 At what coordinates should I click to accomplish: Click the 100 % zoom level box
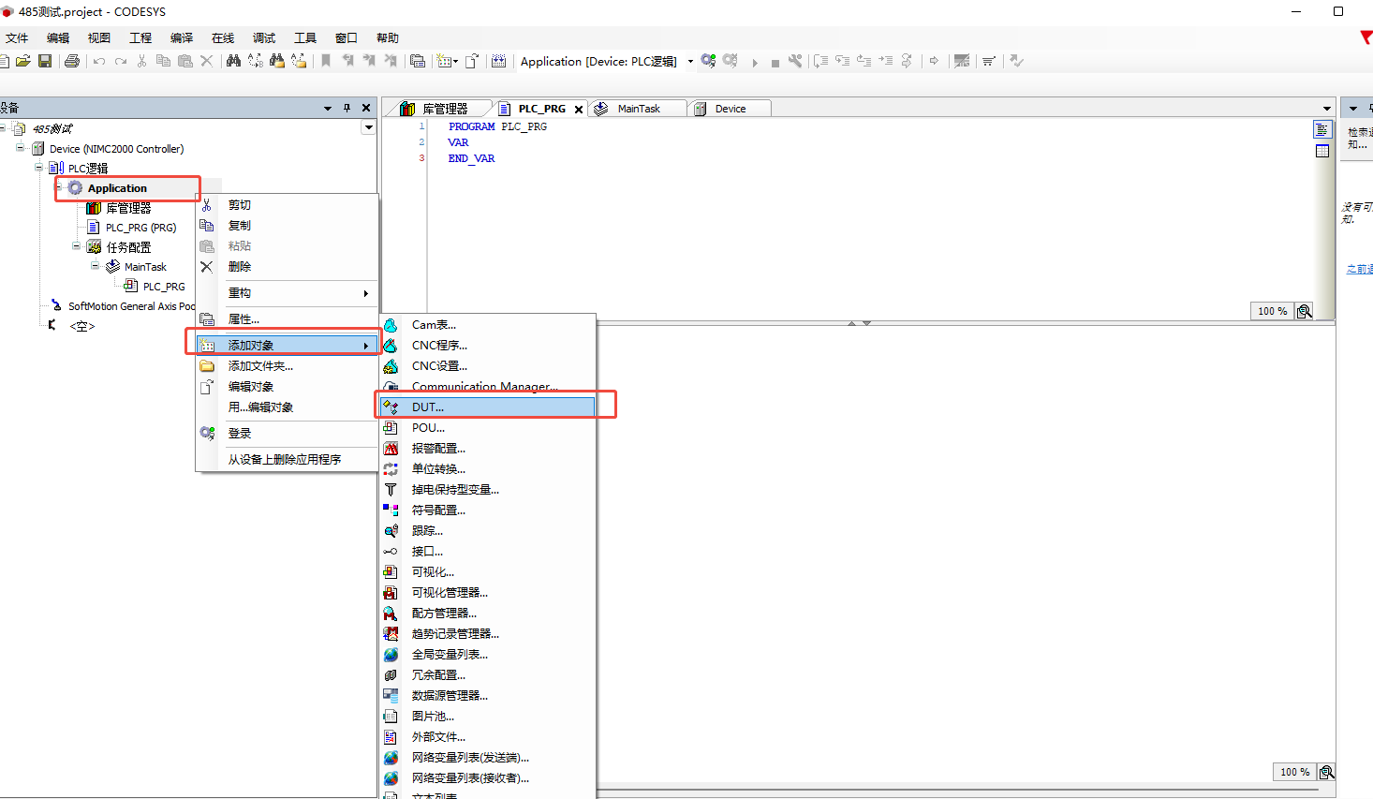pos(1272,311)
